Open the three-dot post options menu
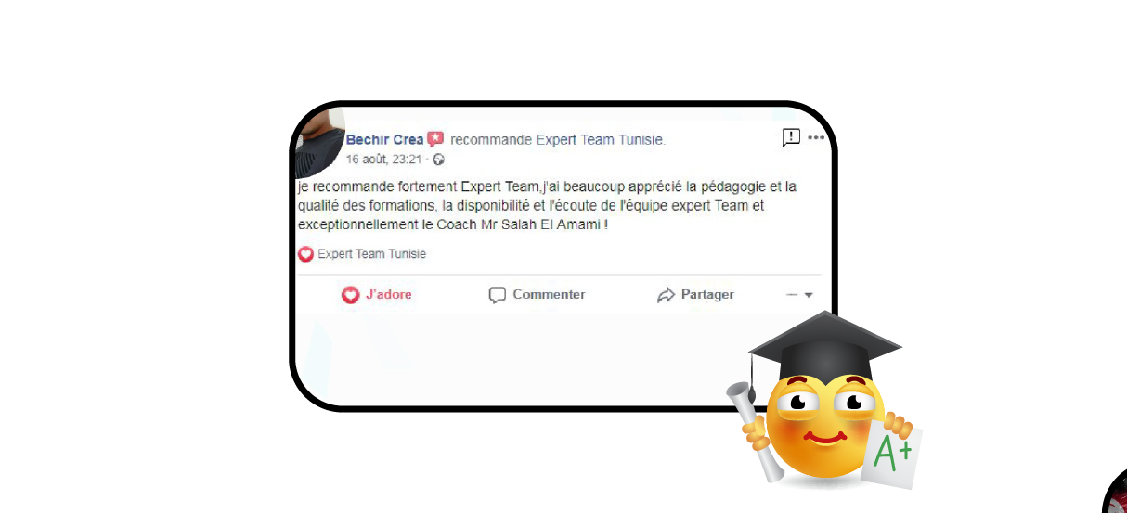 point(816,138)
